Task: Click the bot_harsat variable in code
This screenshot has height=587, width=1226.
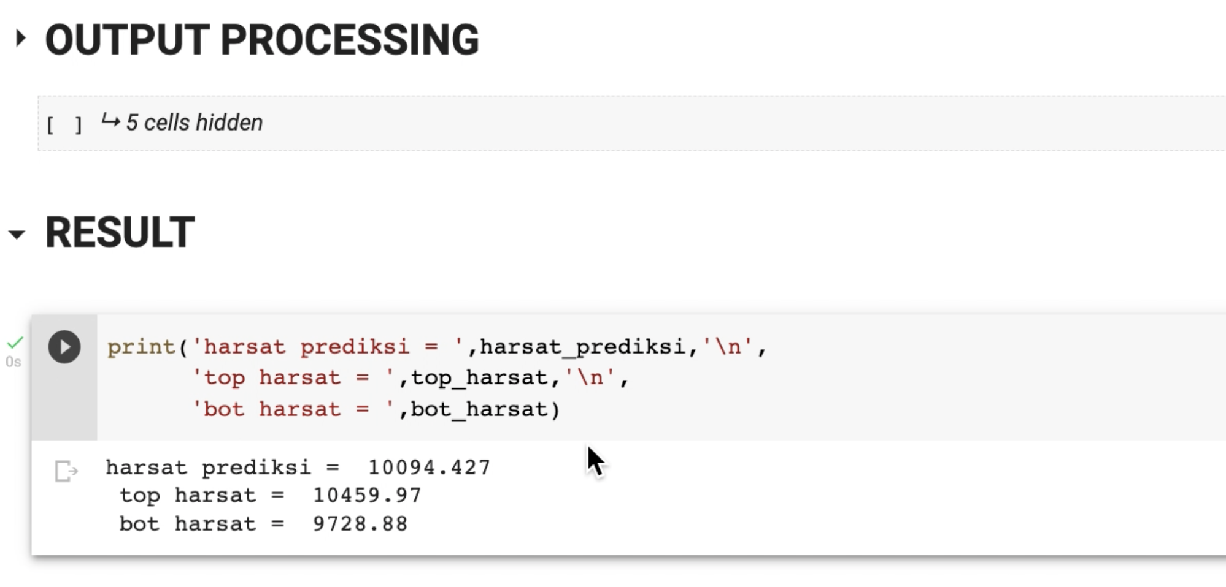Action: pos(479,409)
